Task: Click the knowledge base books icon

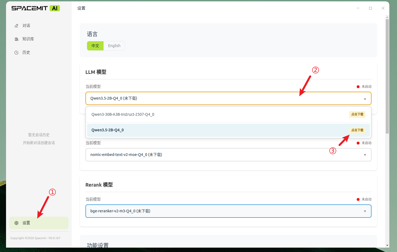Action: [16, 39]
